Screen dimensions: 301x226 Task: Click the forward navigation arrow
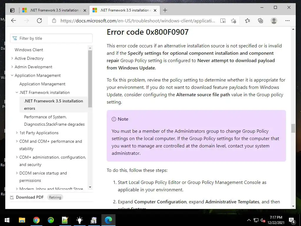pyautogui.click(x=26, y=21)
